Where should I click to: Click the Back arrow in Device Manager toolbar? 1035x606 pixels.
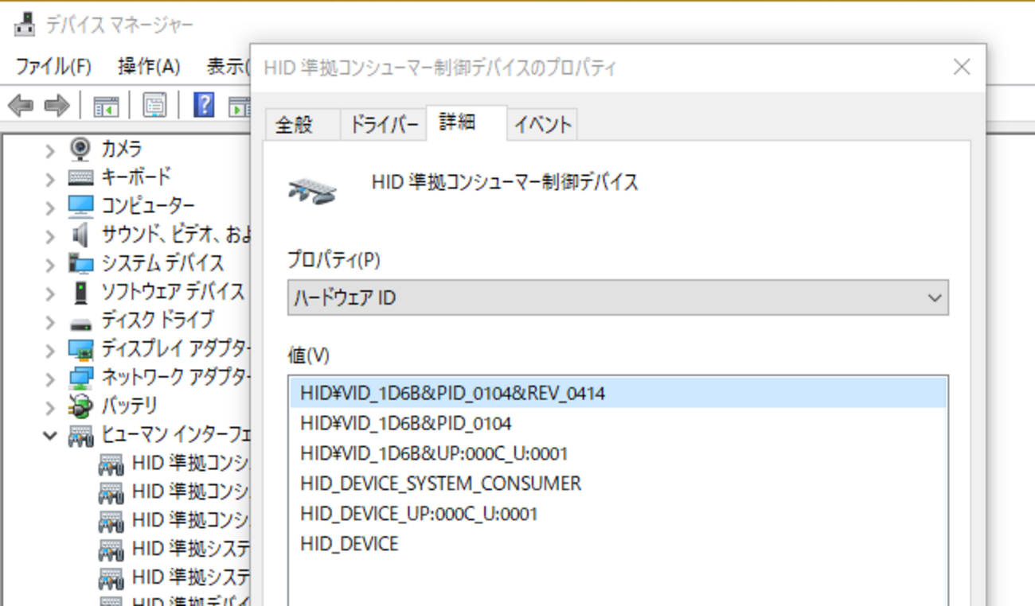coord(20,105)
